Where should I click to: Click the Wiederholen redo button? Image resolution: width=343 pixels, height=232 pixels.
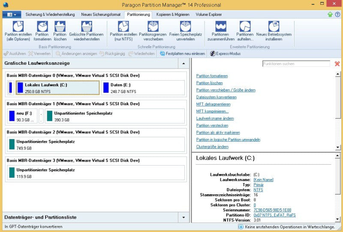141,54
